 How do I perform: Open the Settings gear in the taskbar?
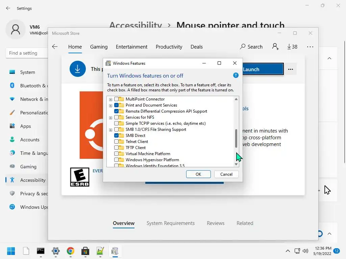tap(56, 251)
